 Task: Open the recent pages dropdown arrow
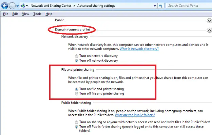tap(18, 6)
